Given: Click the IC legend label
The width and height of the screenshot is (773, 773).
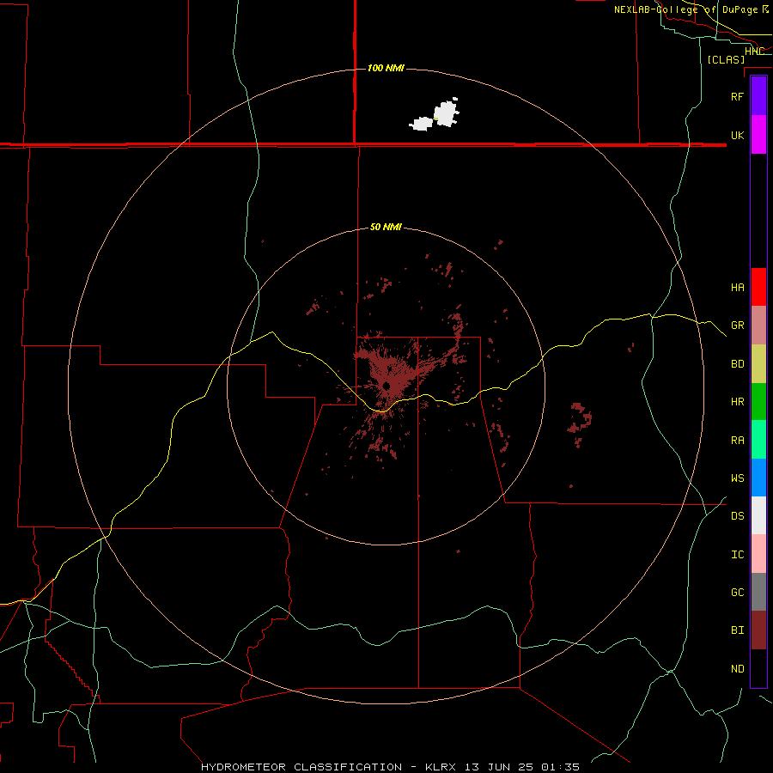Looking at the screenshot, I should [x=737, y=554].
